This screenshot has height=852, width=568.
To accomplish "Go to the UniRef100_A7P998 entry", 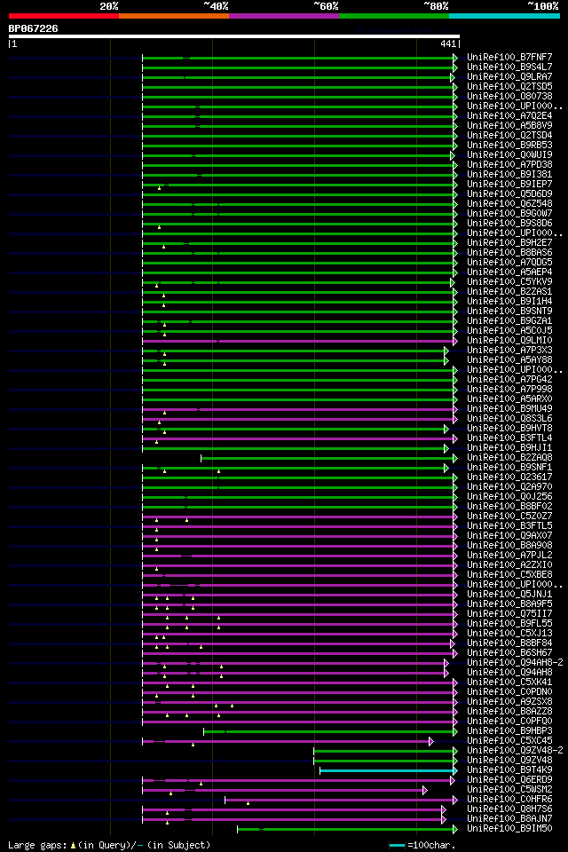I will (509, 390).
